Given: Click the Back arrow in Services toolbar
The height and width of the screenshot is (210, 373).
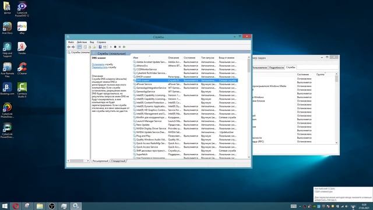Looking at the screenshot, I should pyautogui.click(x=69, y=47).
